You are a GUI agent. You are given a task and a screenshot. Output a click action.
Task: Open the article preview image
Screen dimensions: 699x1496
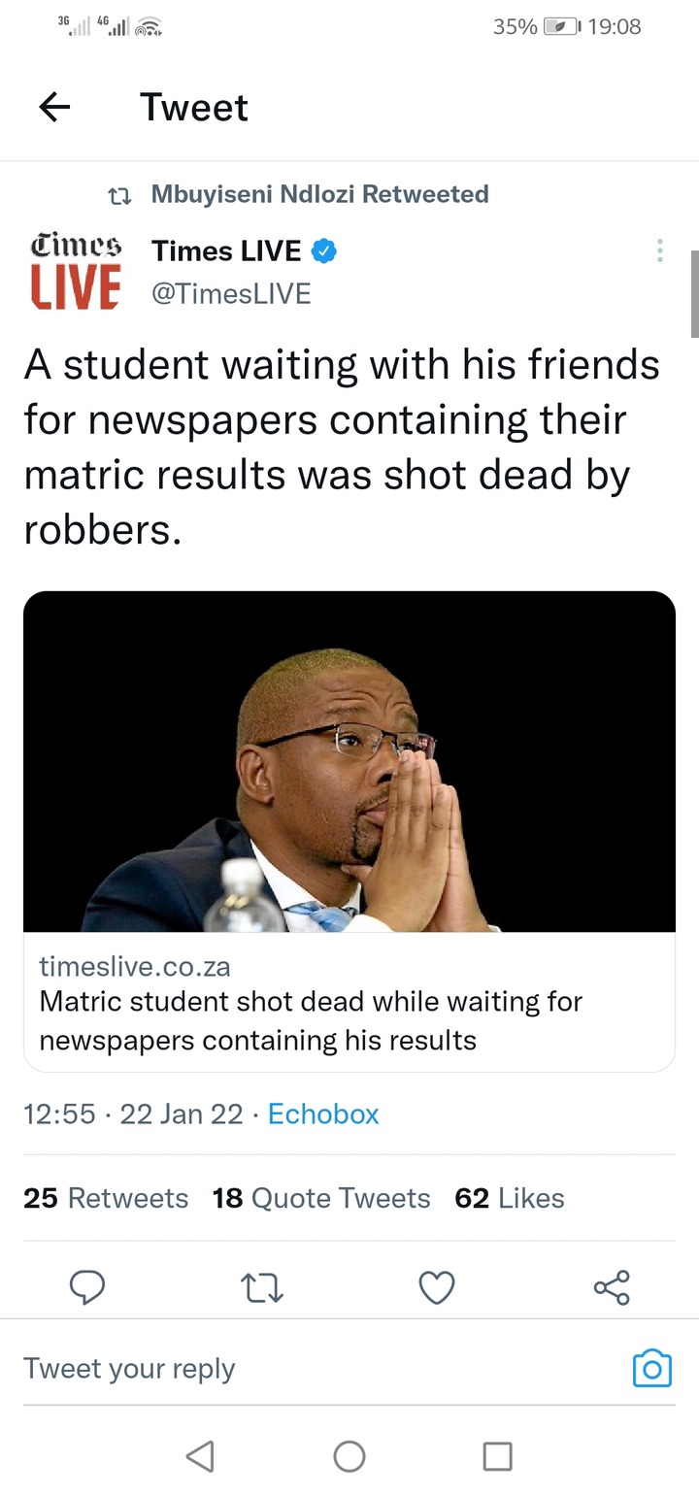[x=349, y=761]
